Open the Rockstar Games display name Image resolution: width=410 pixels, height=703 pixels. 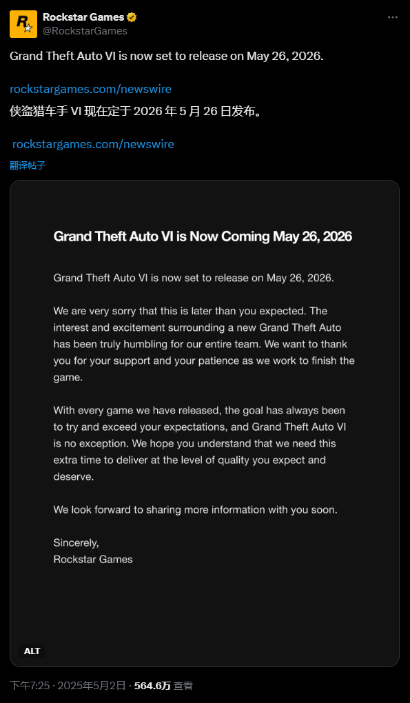pyautogui.click(x=83, y=17)
